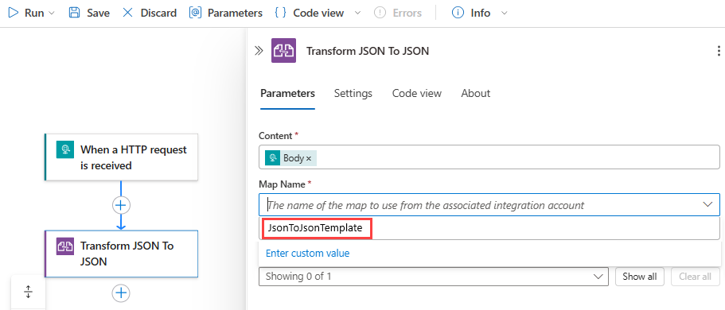Viewport: 725px width, 310px height.
Task: Click the Errors exclamation icon
Action: click(x=380, y=13)
